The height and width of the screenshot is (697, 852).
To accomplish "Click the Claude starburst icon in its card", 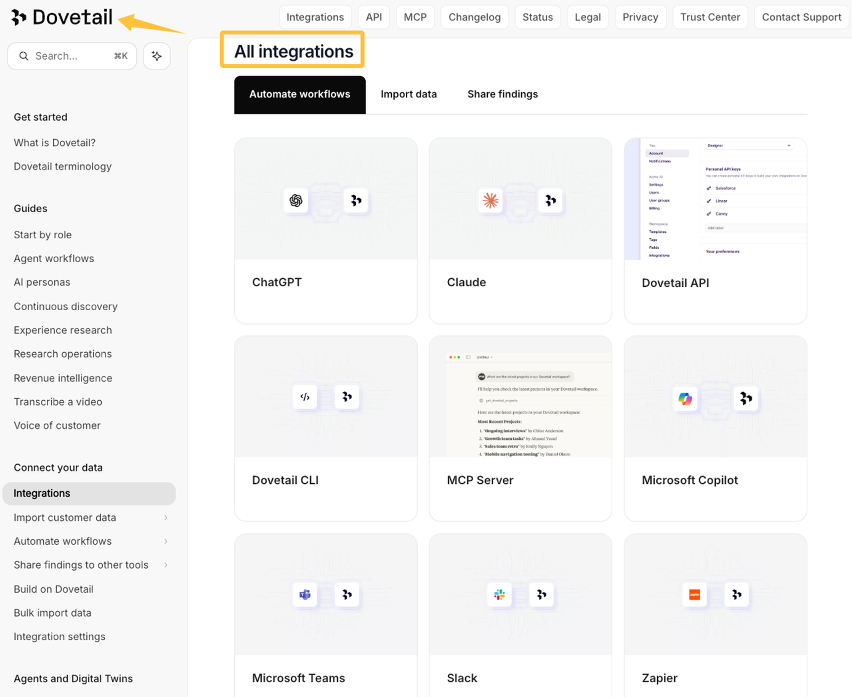I will coord(490,200).
